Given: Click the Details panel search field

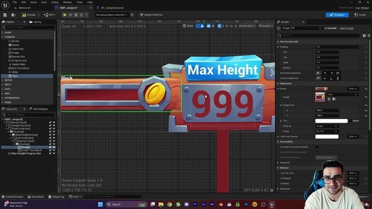Looking at the screenshot, I should click(x=319, y=35).
